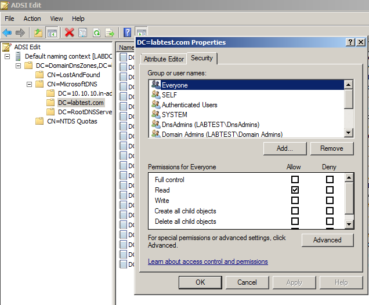
Task: Open Learn about access control link
Action: coord(208,262)
